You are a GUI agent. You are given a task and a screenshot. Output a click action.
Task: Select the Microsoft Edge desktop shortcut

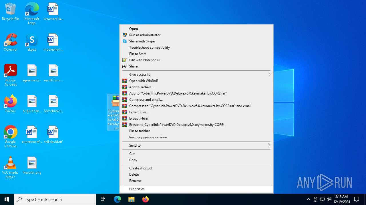[32, 14]
